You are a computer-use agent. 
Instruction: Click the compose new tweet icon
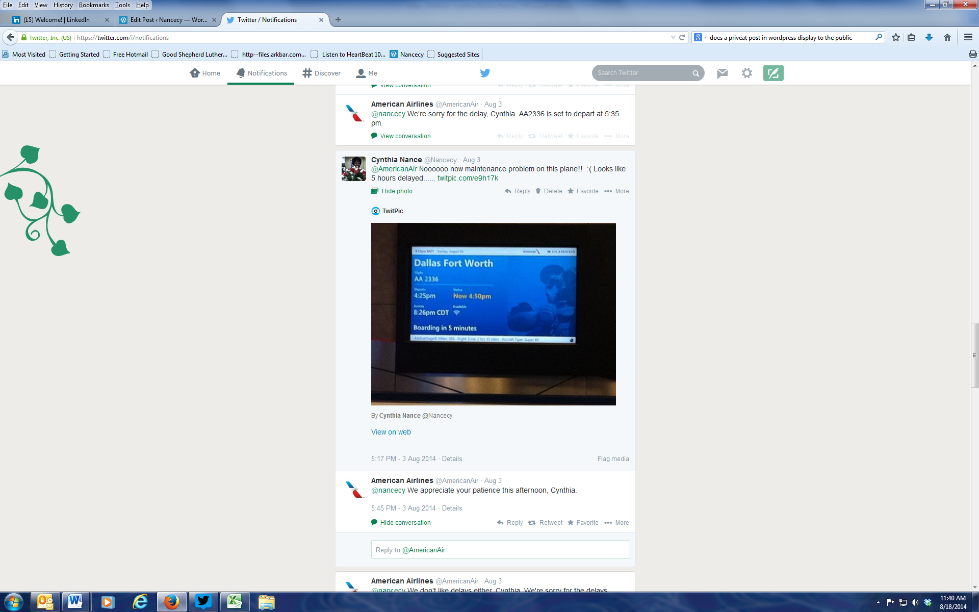click(773, 73)
